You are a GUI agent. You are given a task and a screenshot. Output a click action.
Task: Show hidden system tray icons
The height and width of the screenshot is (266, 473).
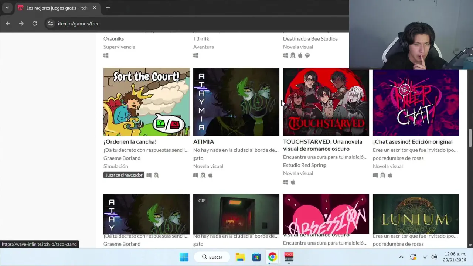[401, 257]
